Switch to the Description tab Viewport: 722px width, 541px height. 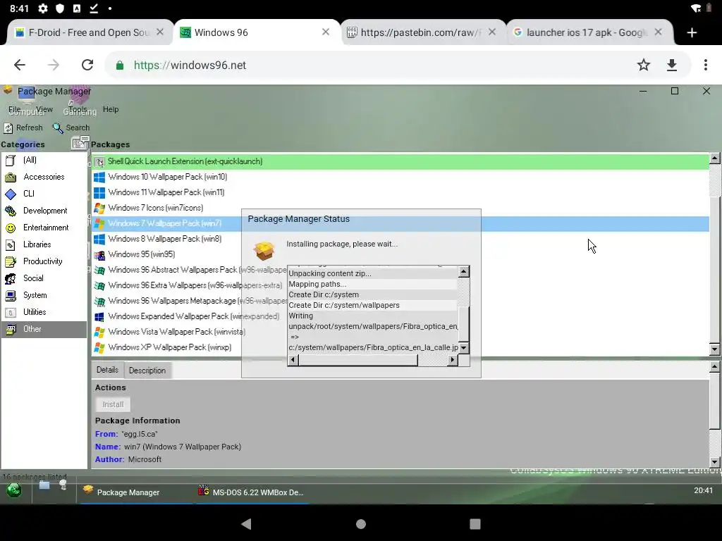[147, 371]
